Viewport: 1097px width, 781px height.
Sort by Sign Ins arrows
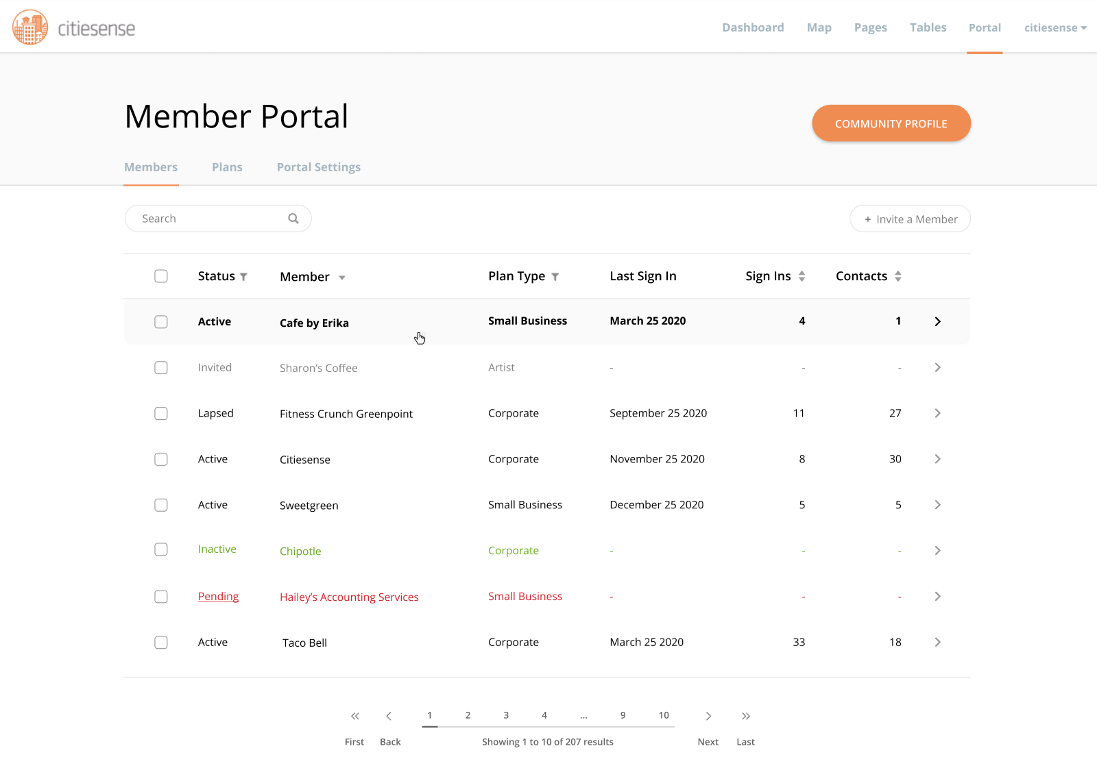[801, 276]
